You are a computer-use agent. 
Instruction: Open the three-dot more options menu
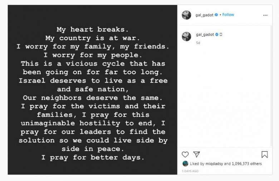(x=265, y=15)
